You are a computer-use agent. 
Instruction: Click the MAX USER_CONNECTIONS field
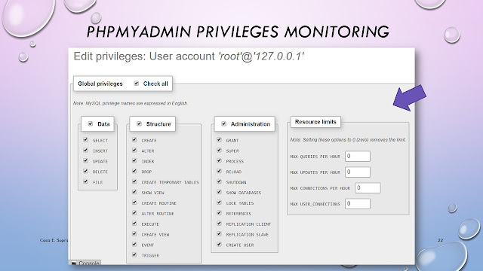[358, 204]
